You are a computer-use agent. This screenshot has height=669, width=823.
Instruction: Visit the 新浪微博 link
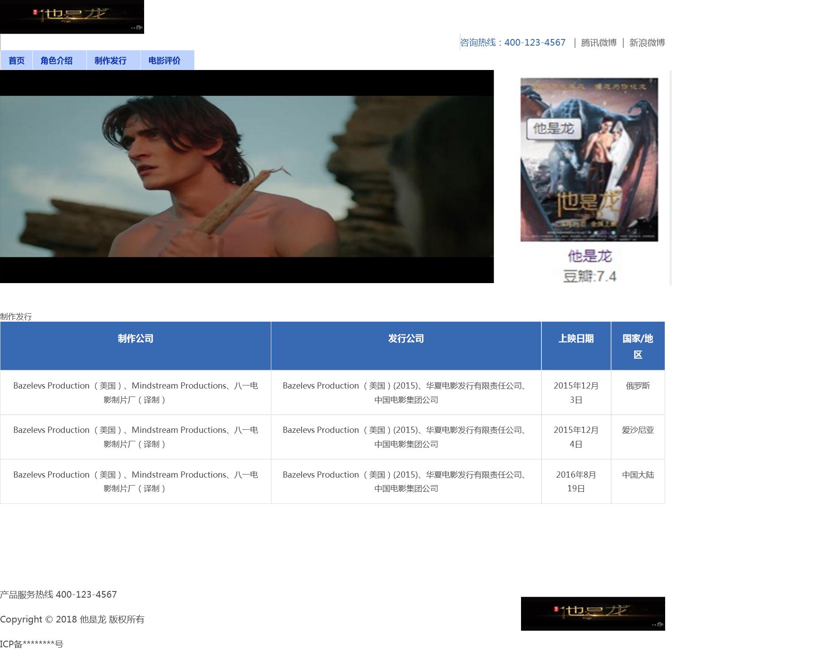point(647,43)
